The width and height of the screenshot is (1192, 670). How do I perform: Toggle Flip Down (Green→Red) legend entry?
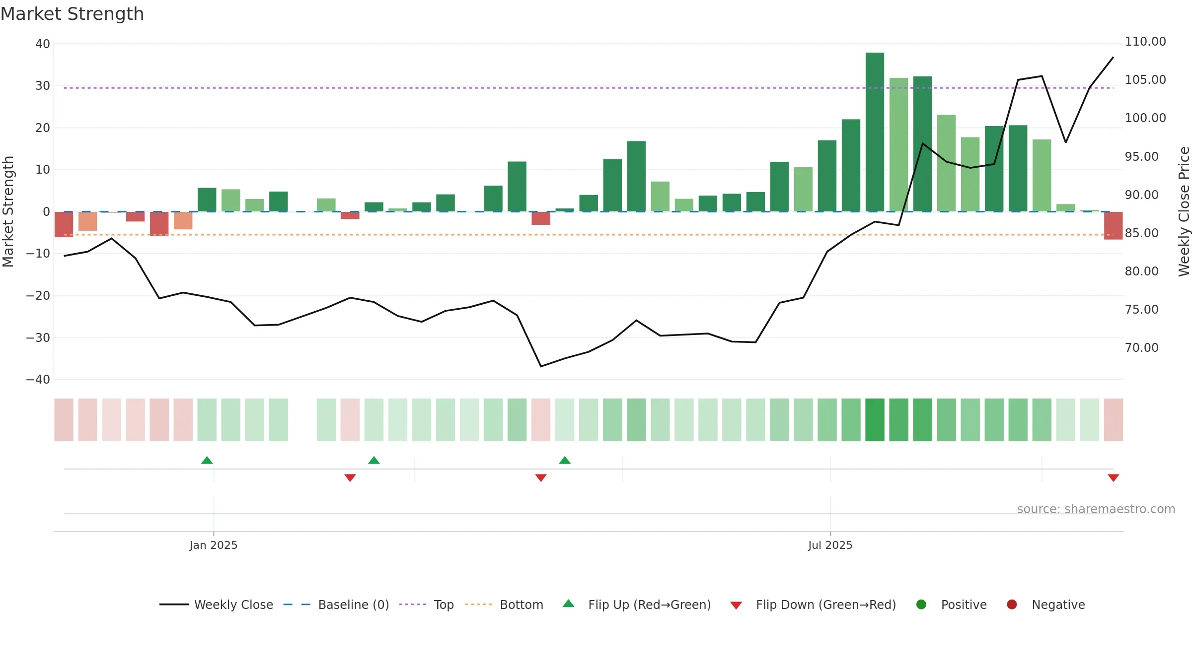tap(814, 604)
